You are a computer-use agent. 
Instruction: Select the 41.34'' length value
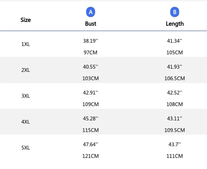(175, 41)
